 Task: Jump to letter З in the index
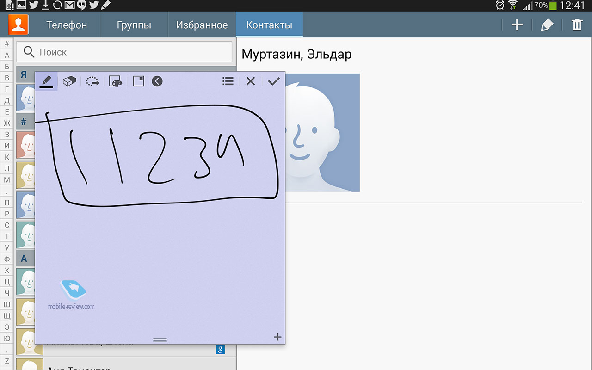pos(7,135)
